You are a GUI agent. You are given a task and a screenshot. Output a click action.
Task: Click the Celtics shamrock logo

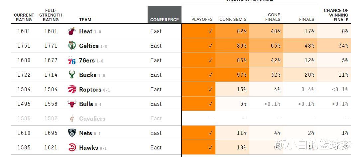[72, 46]
